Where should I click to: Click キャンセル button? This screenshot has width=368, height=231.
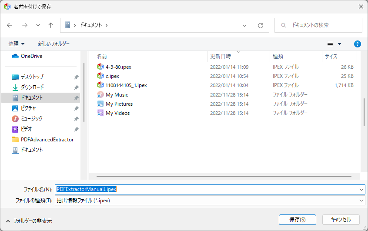coord(341,220)
